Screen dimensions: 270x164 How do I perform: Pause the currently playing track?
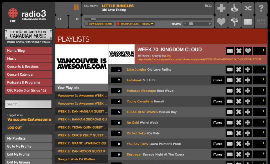coord(76,7)
